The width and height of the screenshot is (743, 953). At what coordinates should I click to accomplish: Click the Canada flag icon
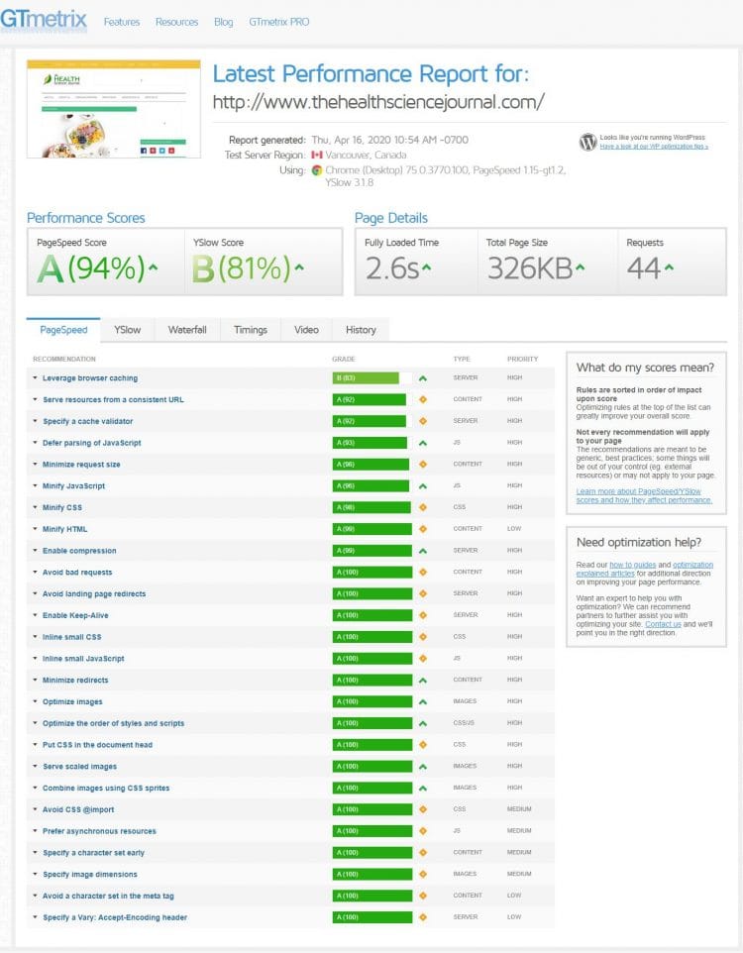click(317, 155)
